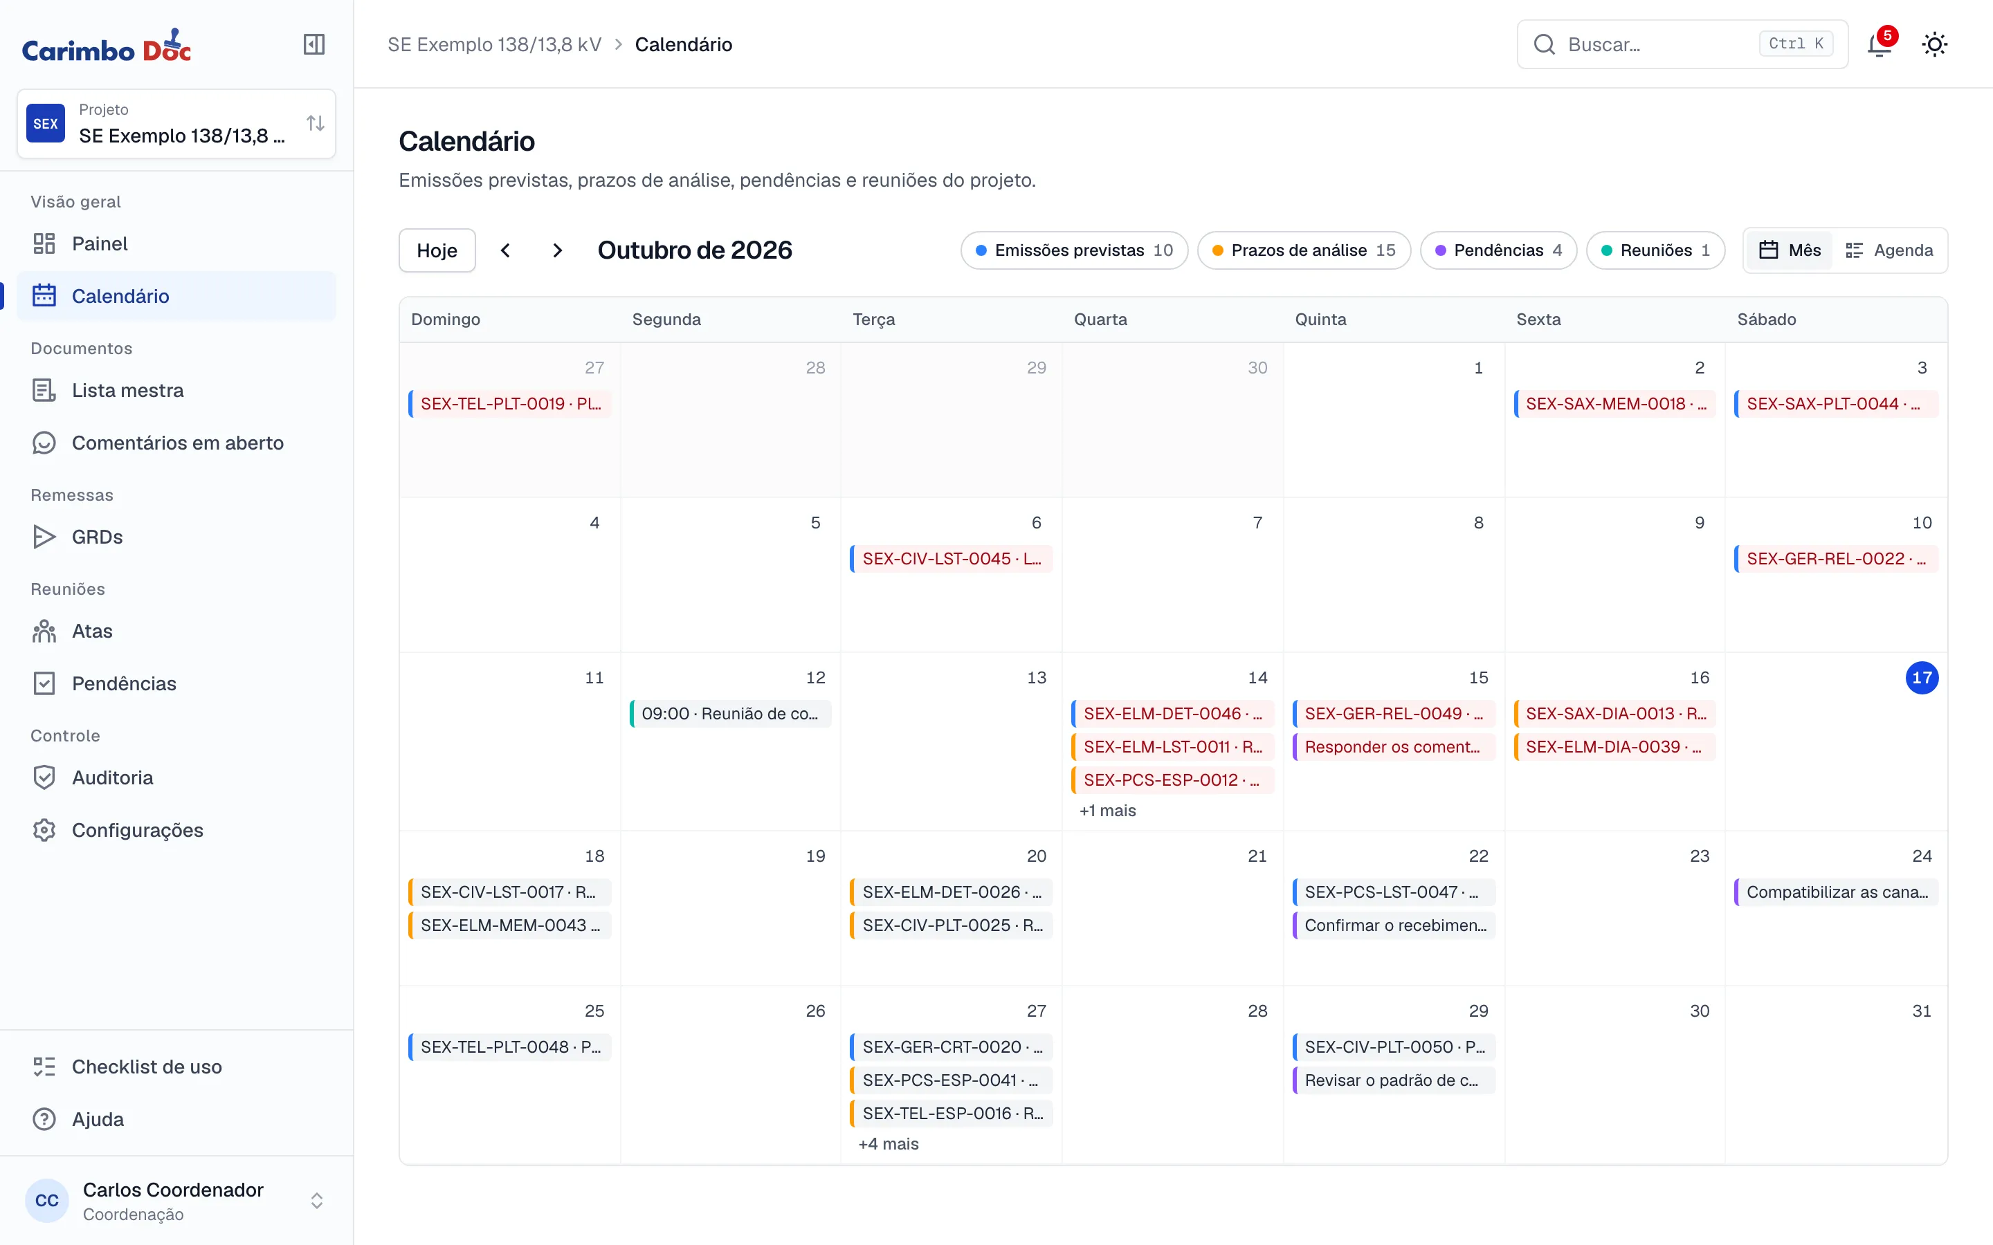Select today, day 17
The height and width of the screenshot is (1245, 1993).
[x=1921, y=678]
